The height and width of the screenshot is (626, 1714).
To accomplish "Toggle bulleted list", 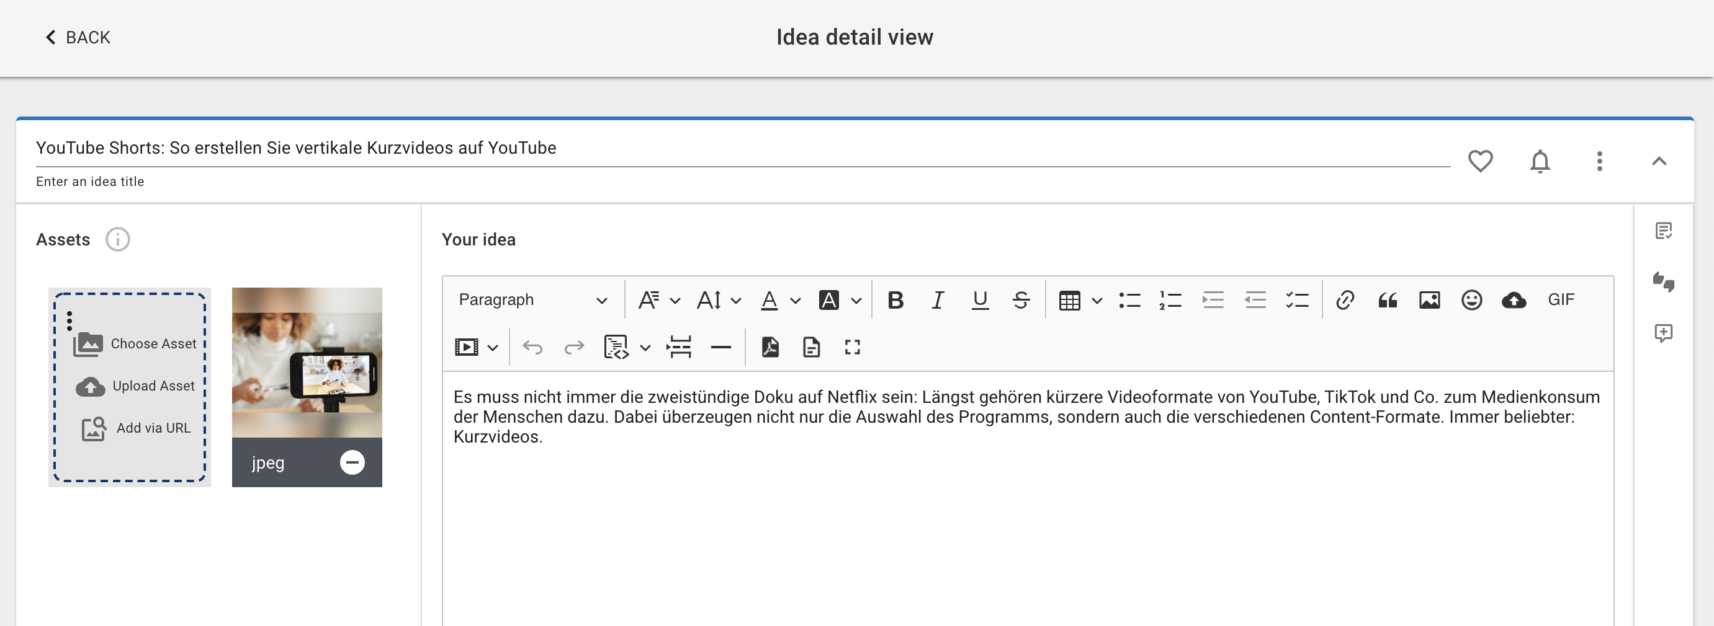I will coord(1129,300).
